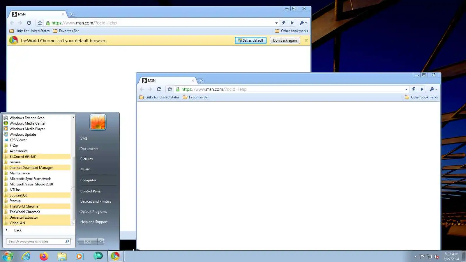This screenshot has width=466, height=262.
Task: Launch Windows Media Center from Start menu
Action: pos(37,123)
